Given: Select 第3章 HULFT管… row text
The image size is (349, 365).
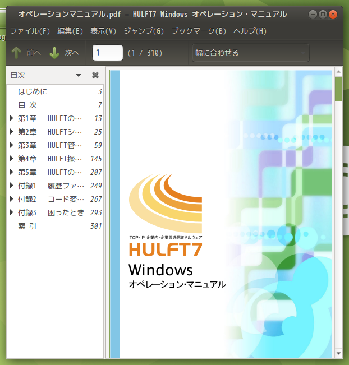Looking at the screenshot, I should click(50, 145).
